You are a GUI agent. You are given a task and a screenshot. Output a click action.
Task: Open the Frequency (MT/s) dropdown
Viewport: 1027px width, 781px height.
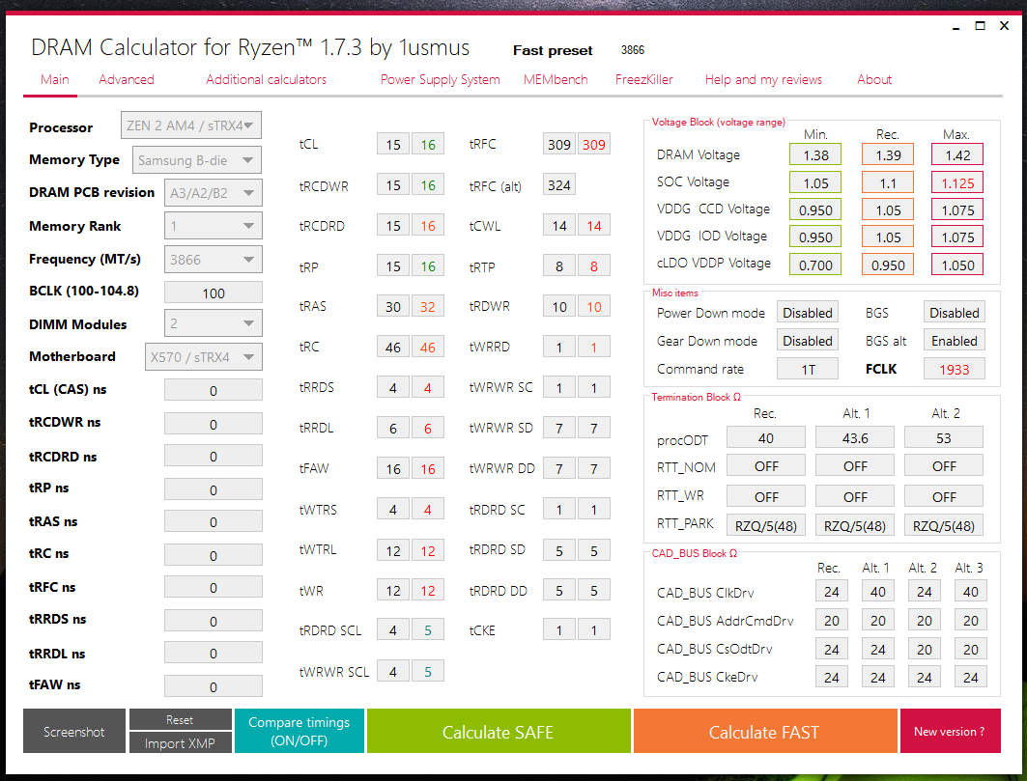tap(213, 260)
